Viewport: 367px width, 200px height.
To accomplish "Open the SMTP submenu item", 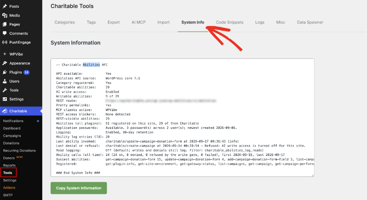I will point(8,195).
